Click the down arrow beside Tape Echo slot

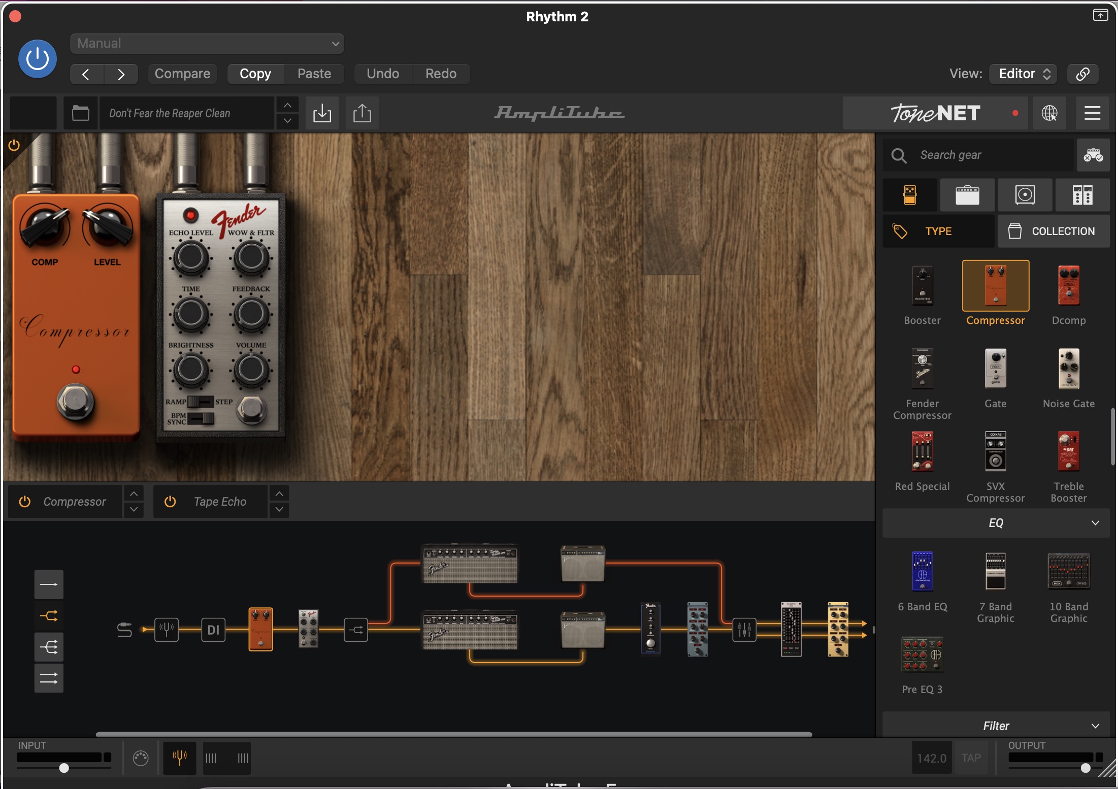(279, 510)
